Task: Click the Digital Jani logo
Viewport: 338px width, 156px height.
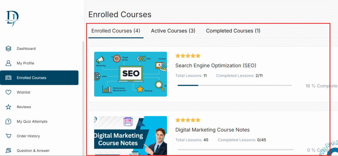Action: pyautogui.click(x=13, y=18)
